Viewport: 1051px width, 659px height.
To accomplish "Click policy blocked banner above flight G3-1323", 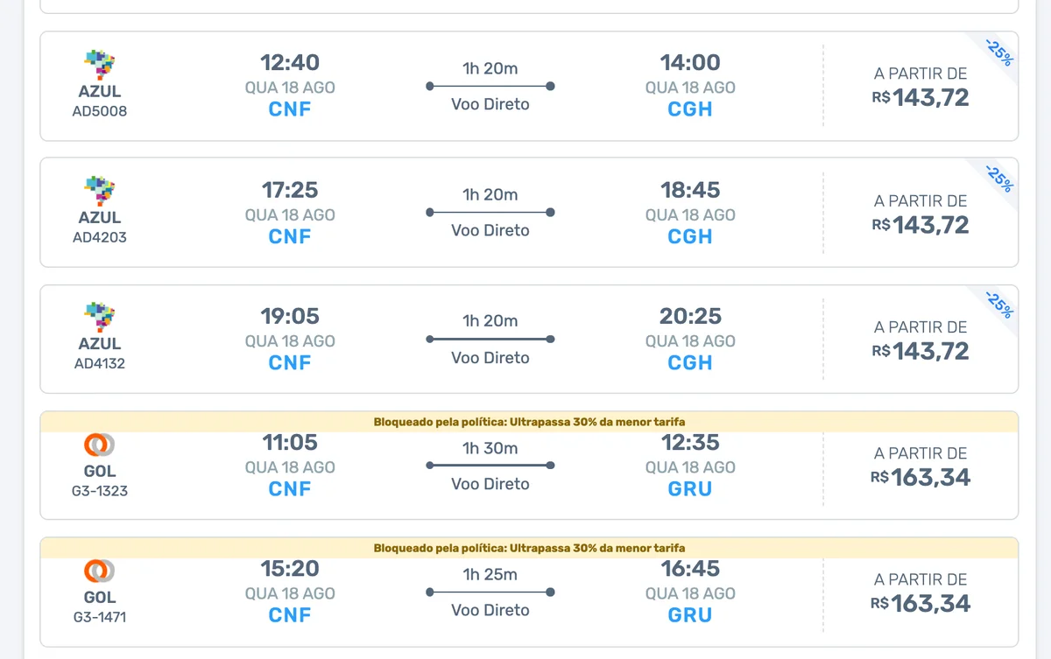I will [x=529, y=422].
